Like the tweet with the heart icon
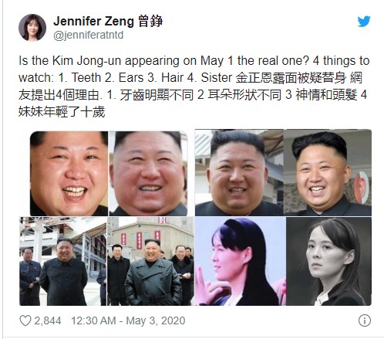This screenshot has height=339, width=384. (x=25, y=320)
